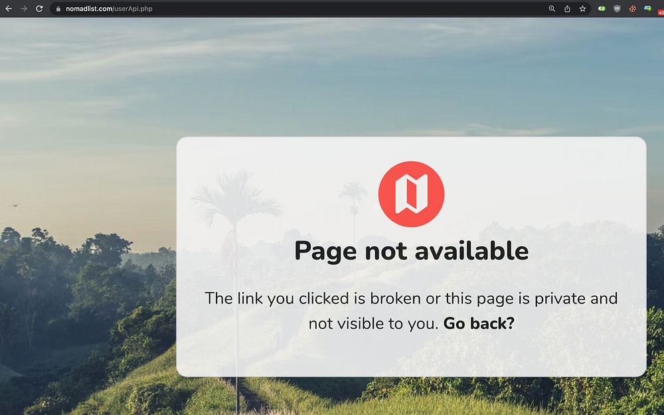Viewport: 664px width, 415px height.
Task: Open the red badge extension showing 40
Action: [x=661, y=11]
